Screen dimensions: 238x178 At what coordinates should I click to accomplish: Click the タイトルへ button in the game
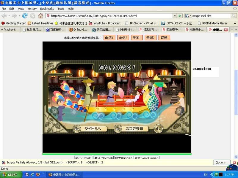(x=90, y=129)
